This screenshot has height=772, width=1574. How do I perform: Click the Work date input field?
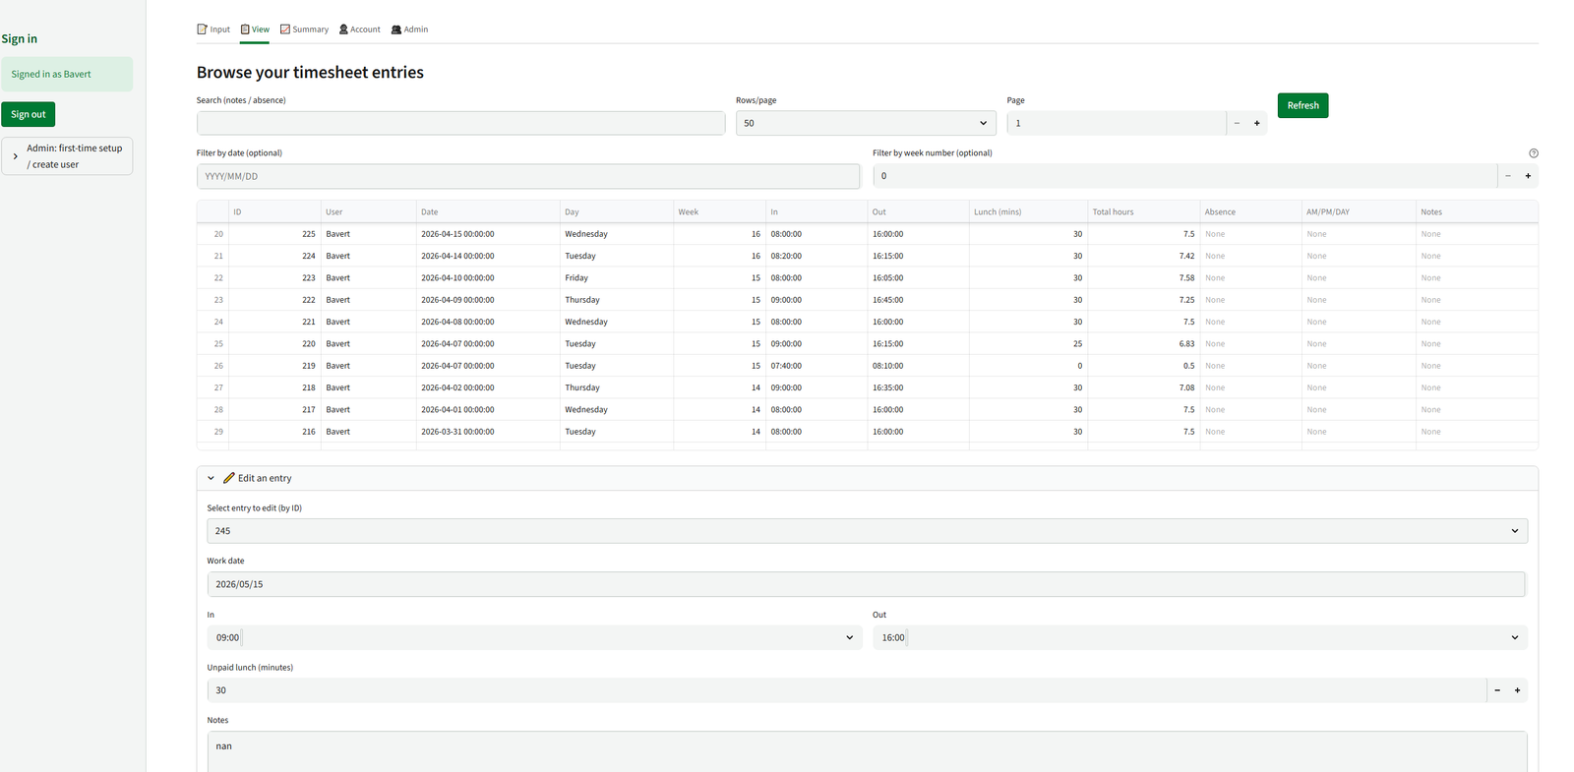[x=866, y=584]
